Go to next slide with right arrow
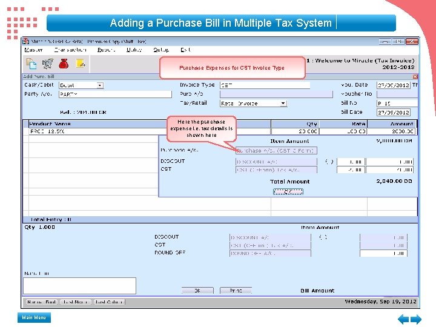 pyautogui.click(x=416, y=319)
